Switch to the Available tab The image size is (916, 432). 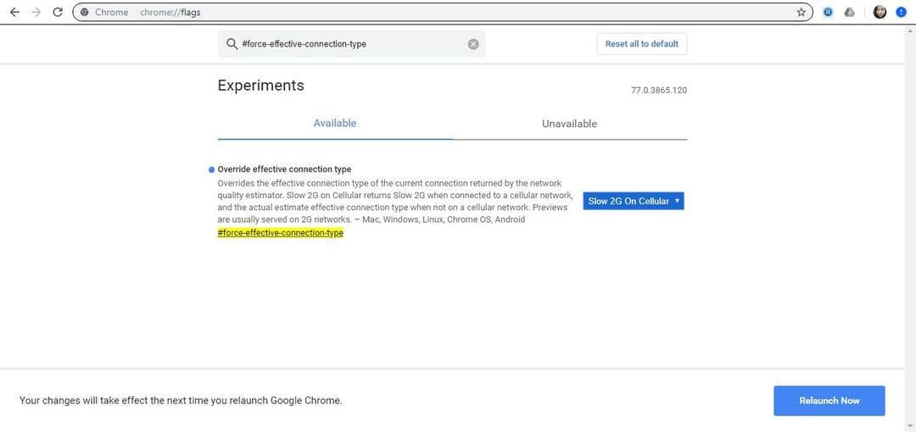335,124
